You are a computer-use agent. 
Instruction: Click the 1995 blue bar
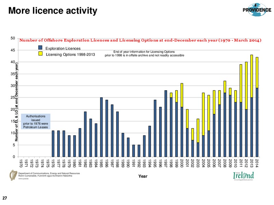(155, 128)
